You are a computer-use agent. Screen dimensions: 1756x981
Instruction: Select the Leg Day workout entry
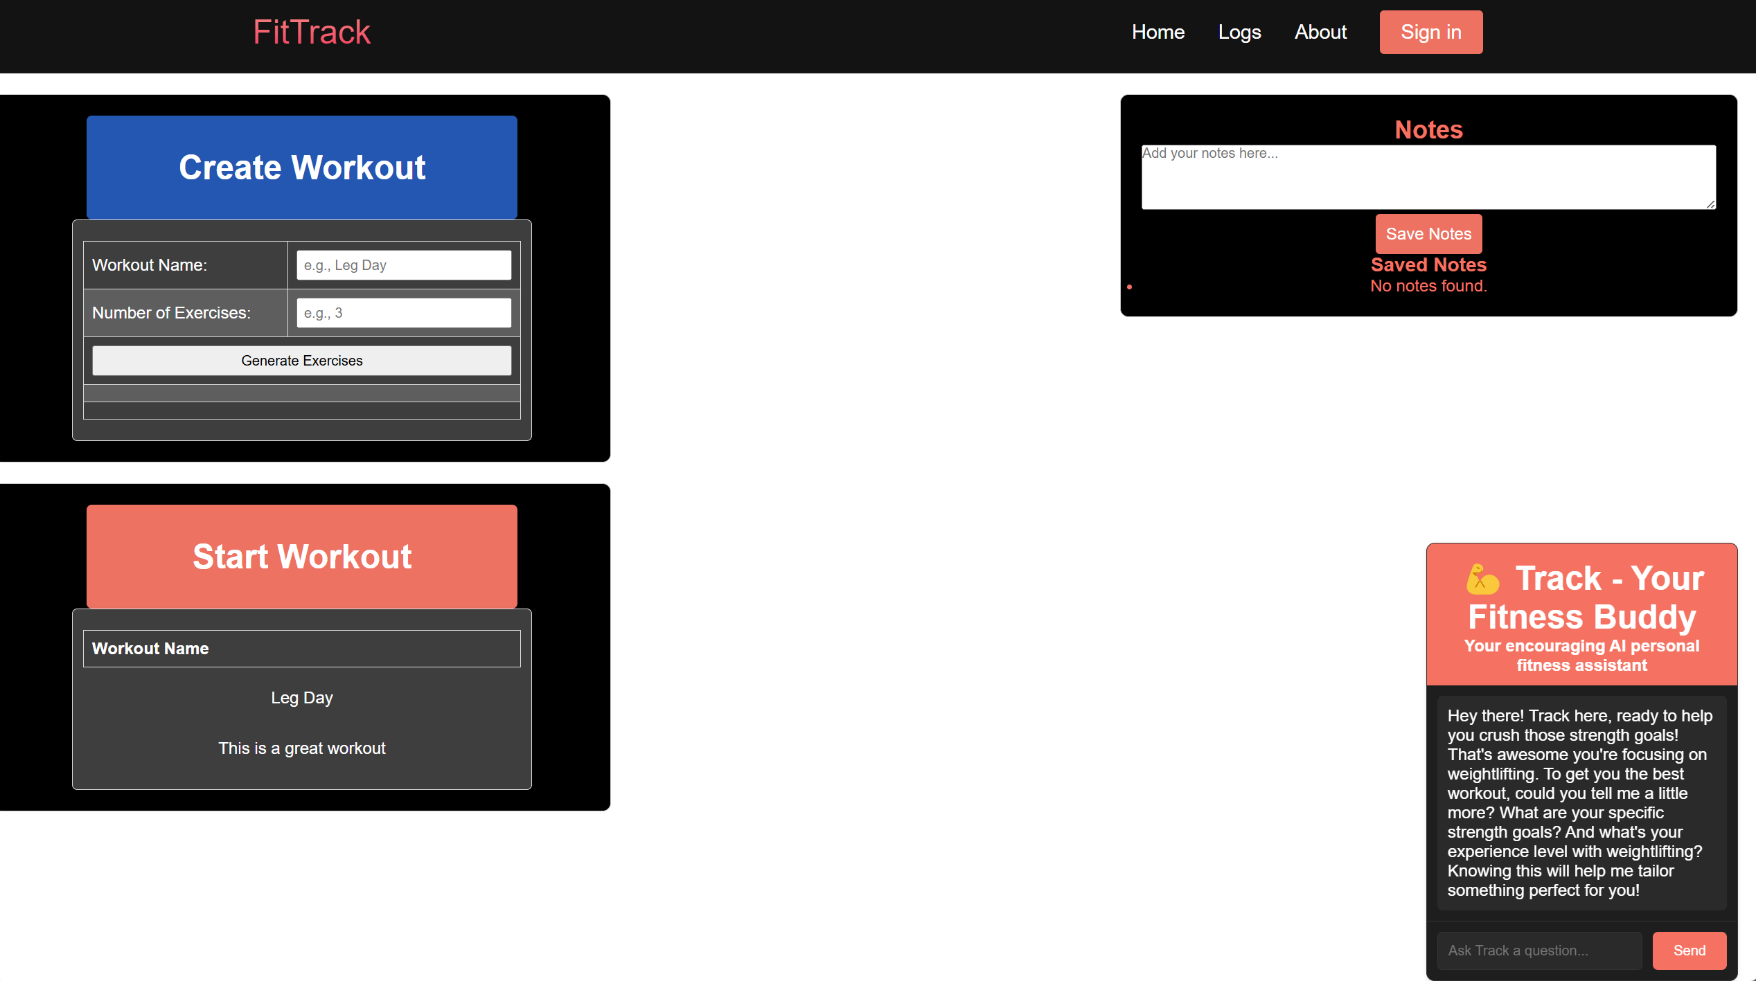pos(301,698)
